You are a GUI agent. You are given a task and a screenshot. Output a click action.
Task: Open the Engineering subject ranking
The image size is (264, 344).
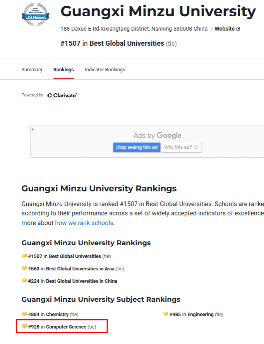tap(200, 315)
